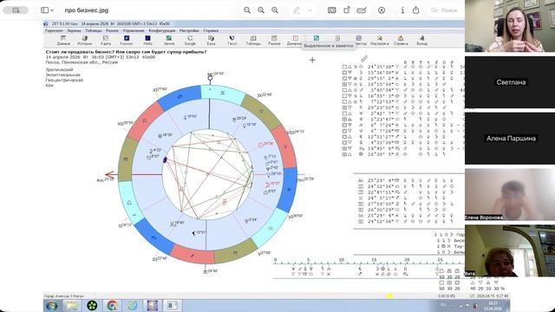Open the folder icon on the Windows taskbar
The width and height of the screenshot is (555, 312).
click(x=71, y=305)
